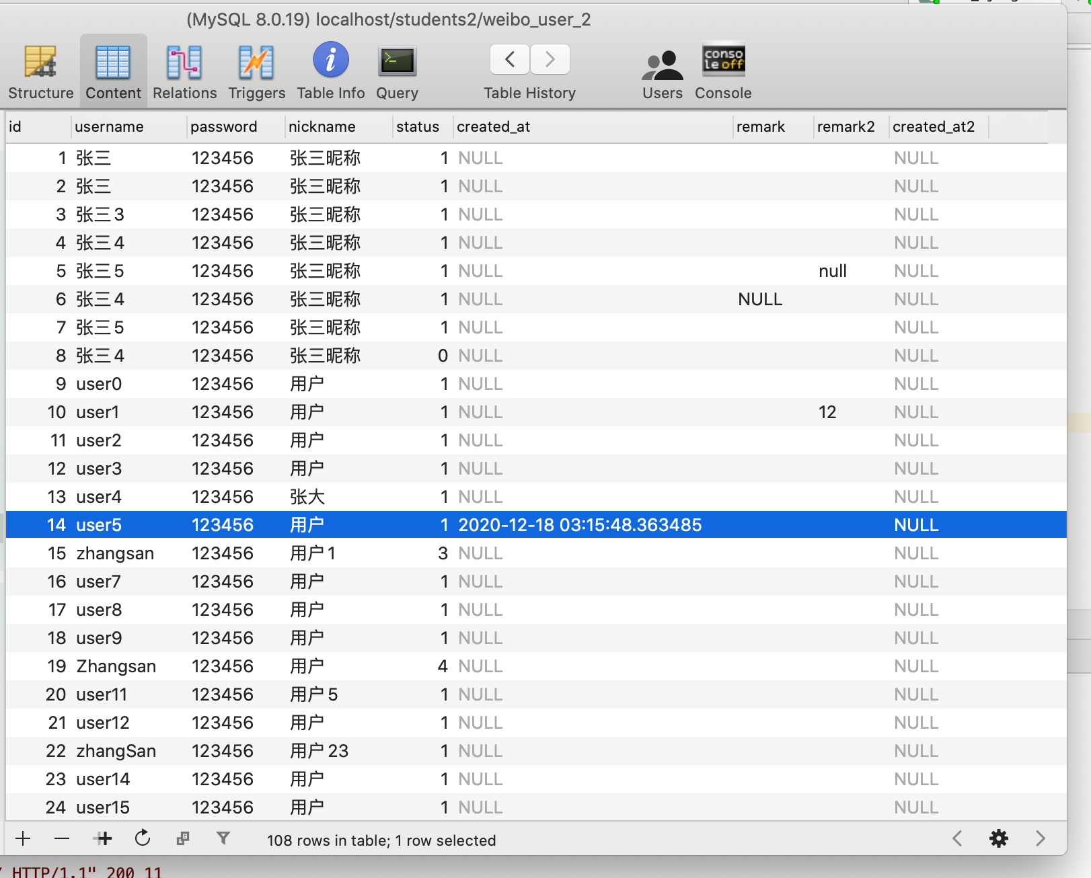Image resolution: width=1091 pixels, height=878 pixels.
Task: Select the created_at timestamp in row 14
Action: coord(580,525)
